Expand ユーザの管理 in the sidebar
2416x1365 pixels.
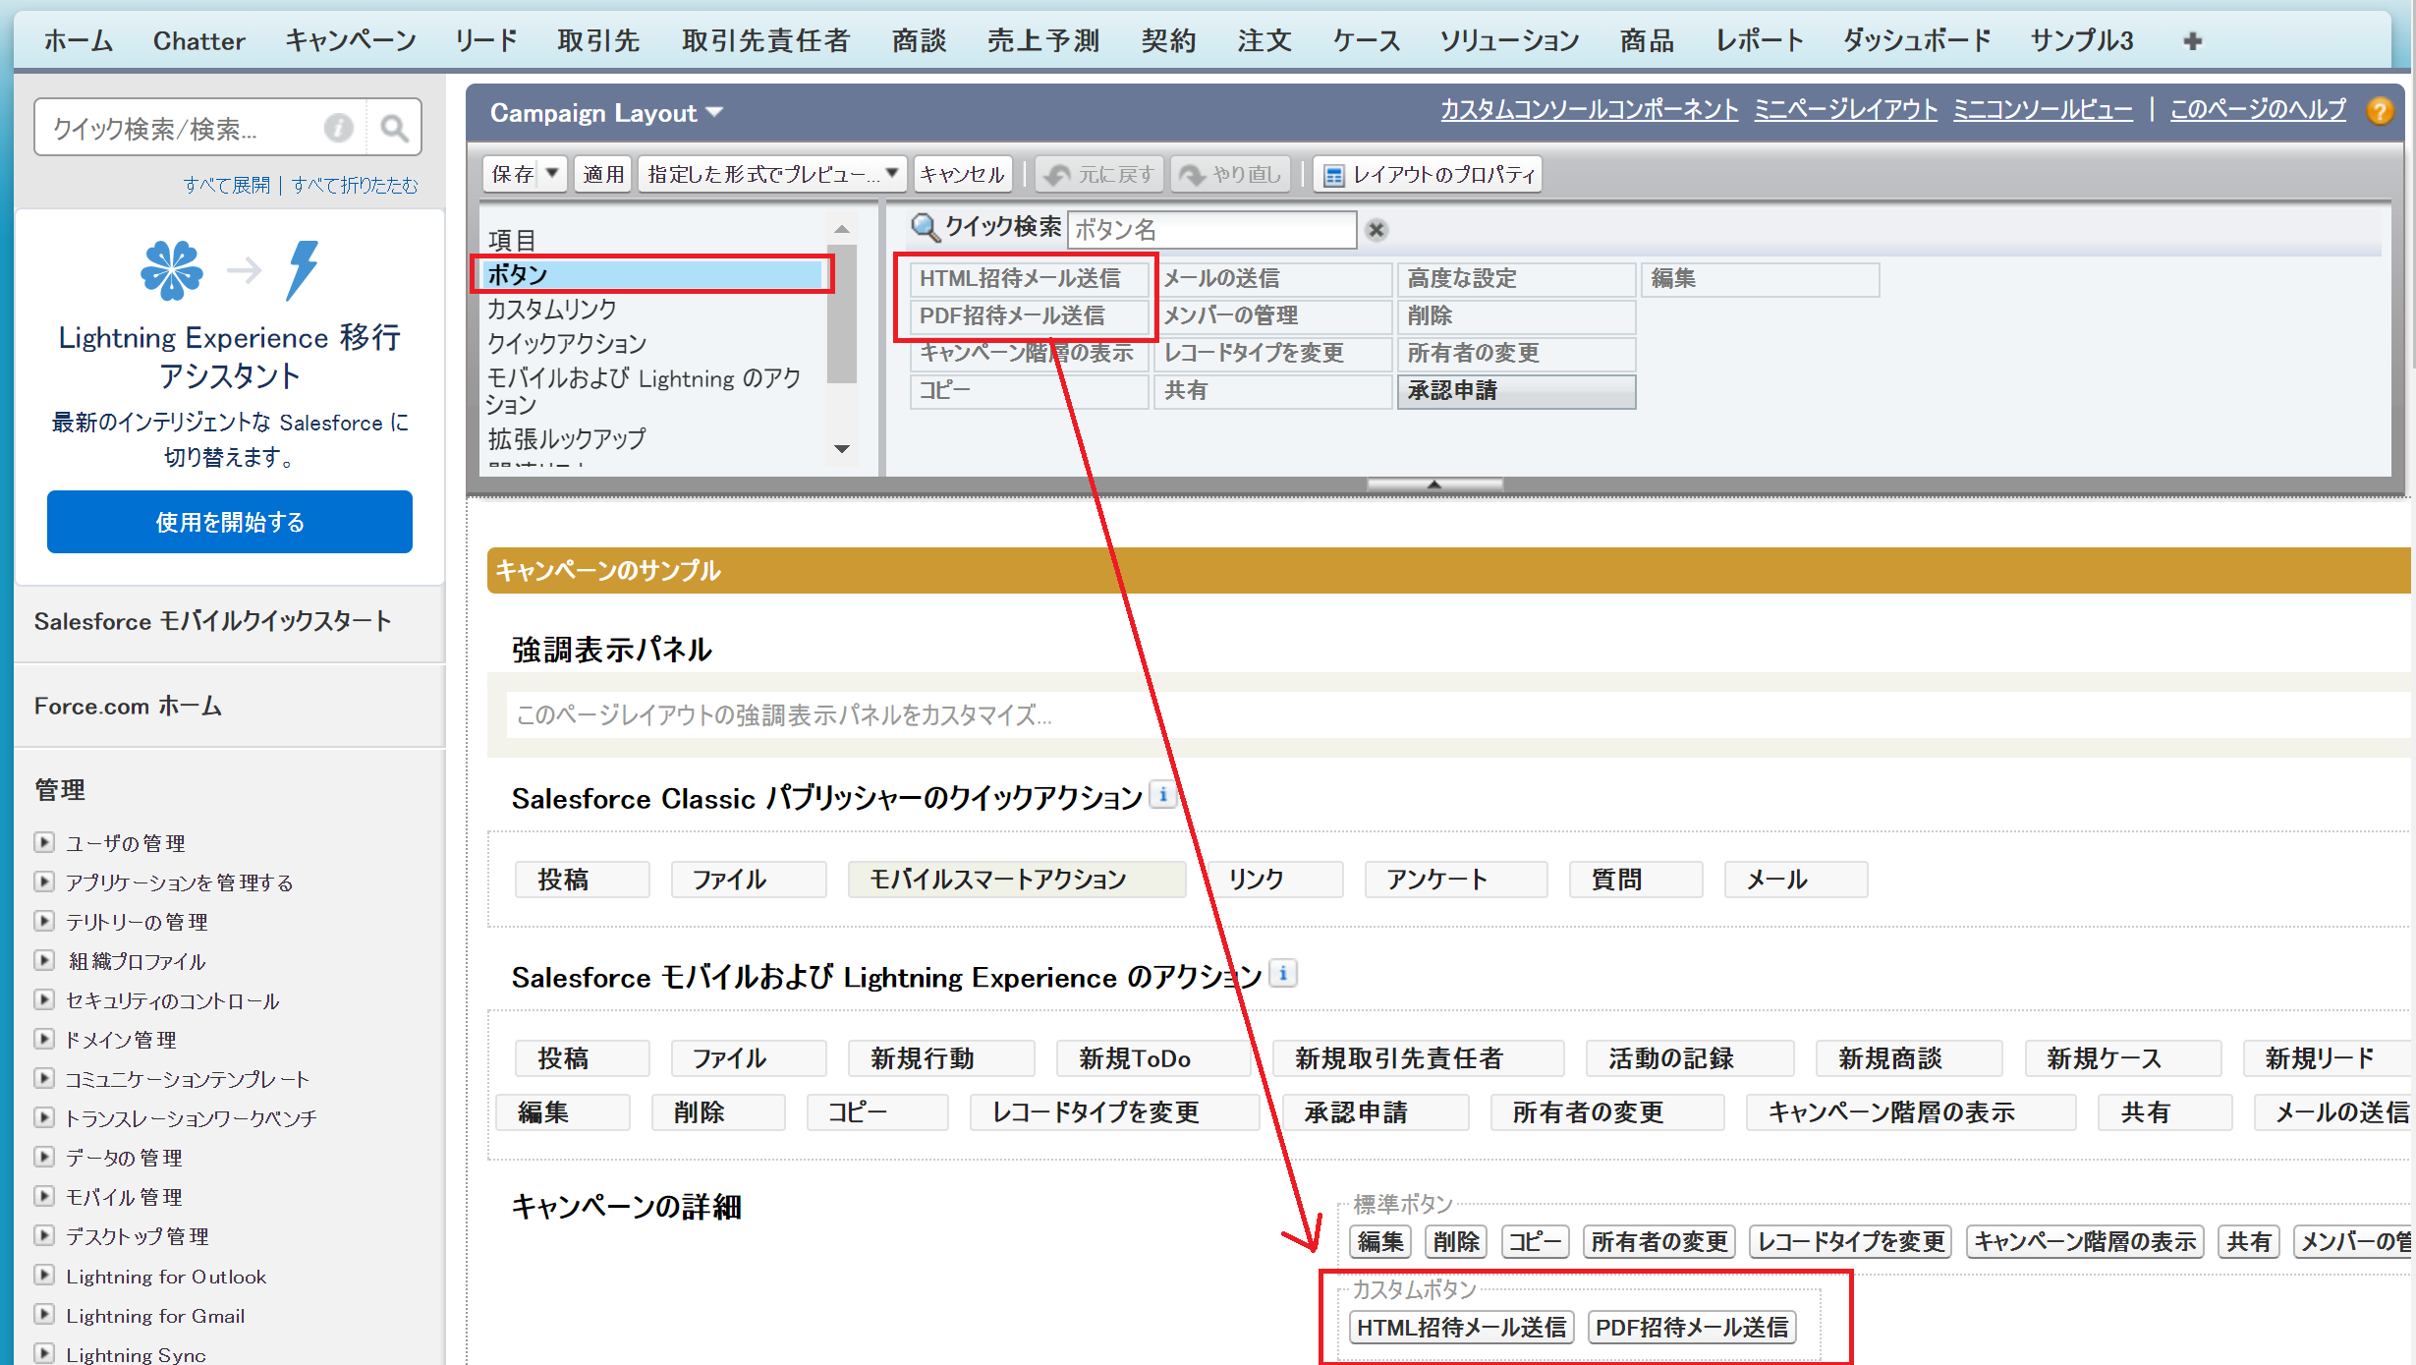click(43, 842)
